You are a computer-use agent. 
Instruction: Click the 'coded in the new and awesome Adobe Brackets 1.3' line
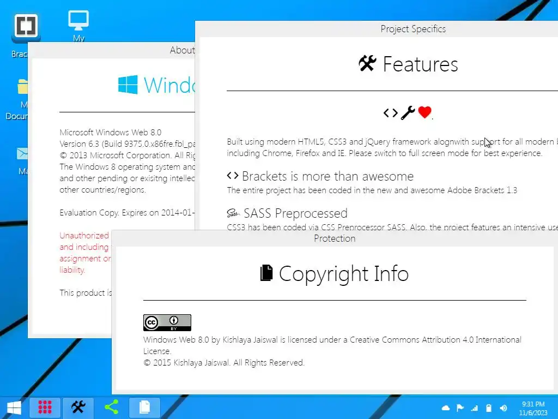coord(372,190)
